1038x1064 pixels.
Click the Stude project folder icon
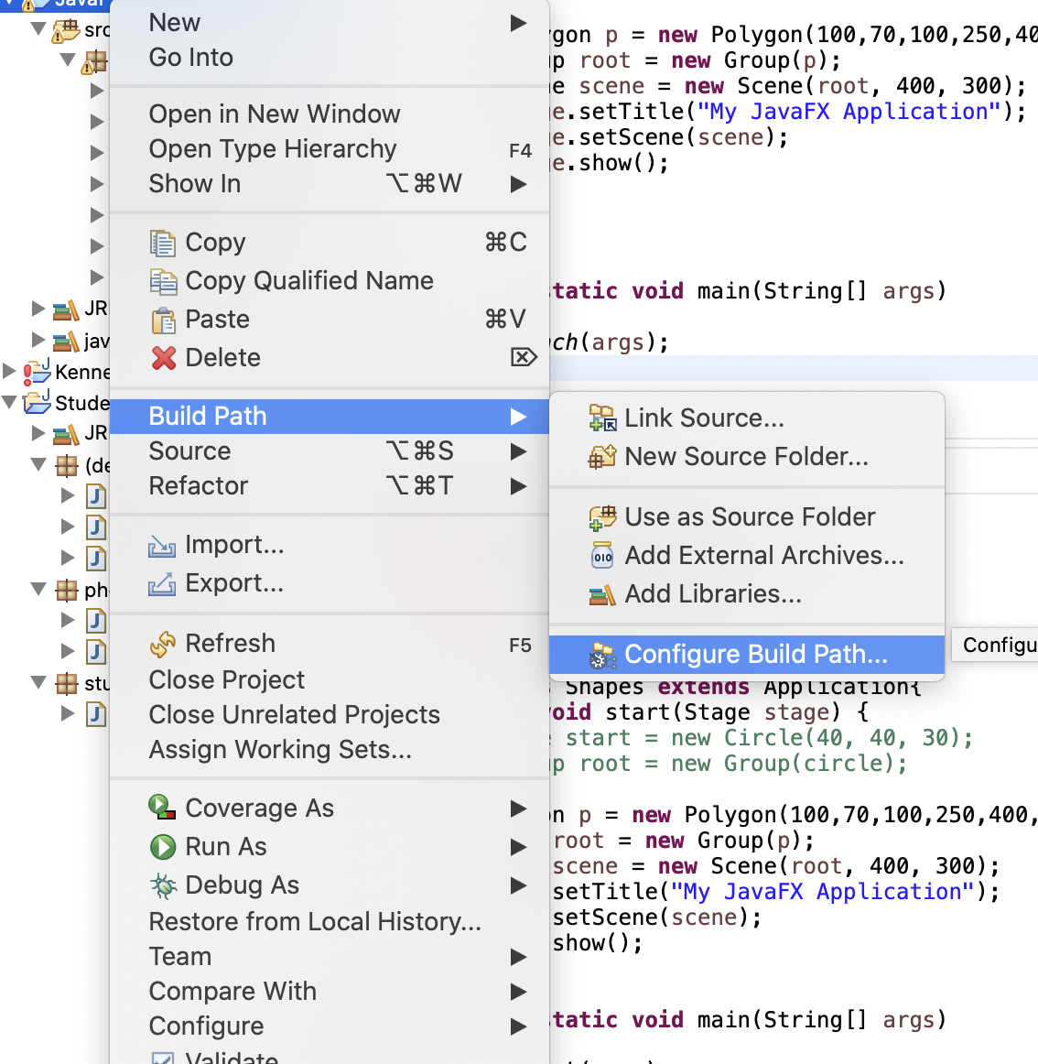pos(37,402)
